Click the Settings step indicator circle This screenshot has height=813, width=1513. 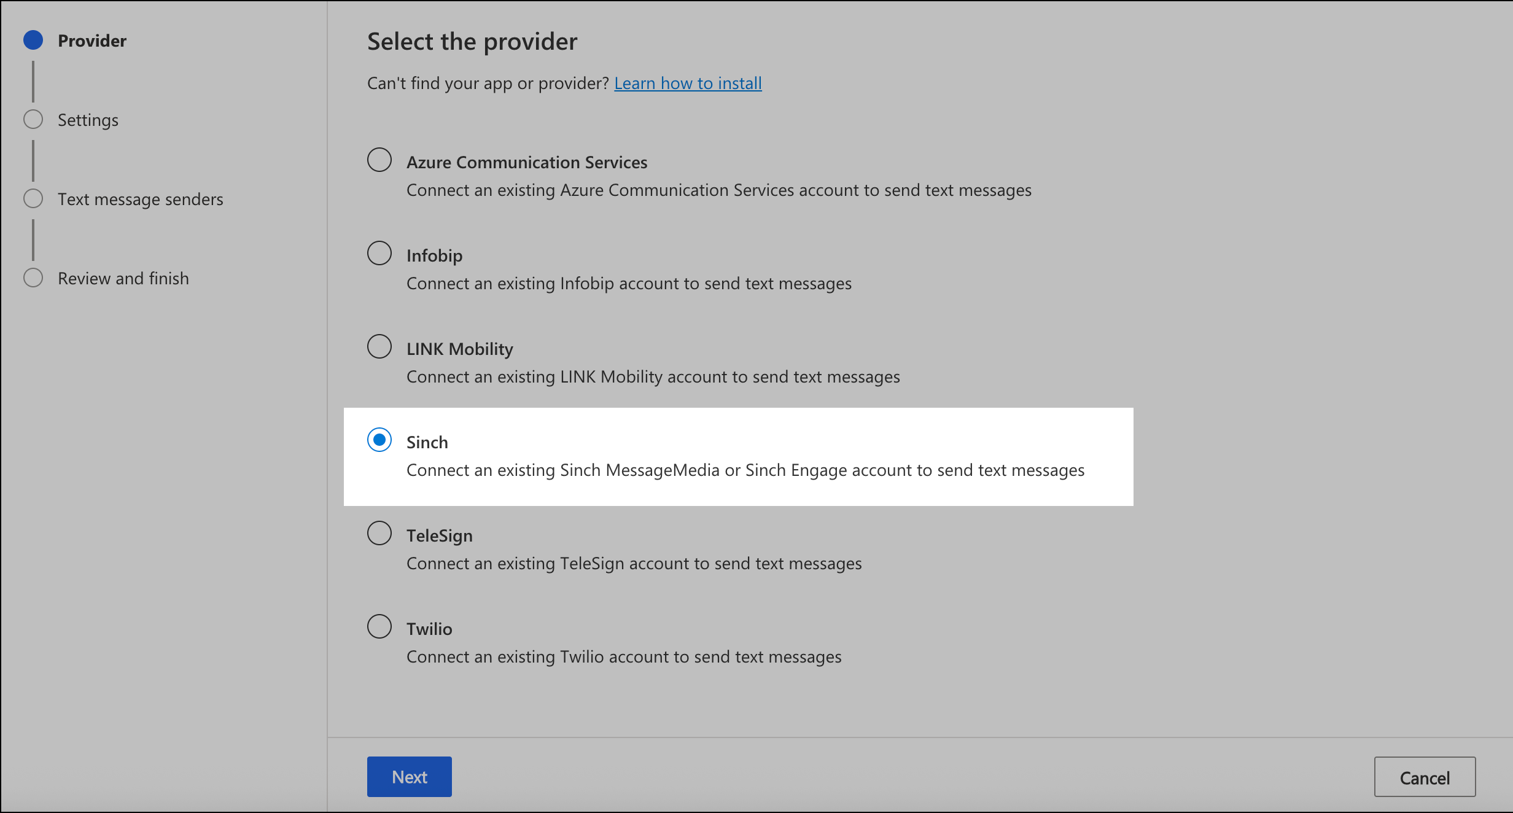33,119
